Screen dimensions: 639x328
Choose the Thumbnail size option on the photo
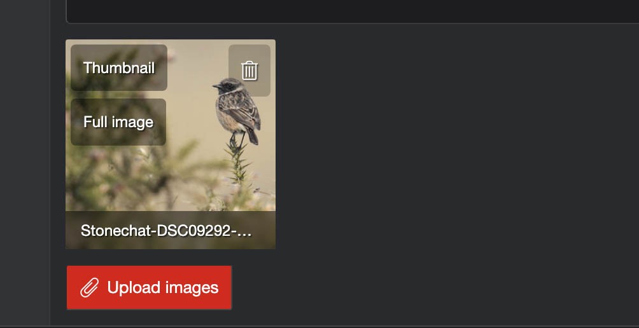[x=119, y=67]
